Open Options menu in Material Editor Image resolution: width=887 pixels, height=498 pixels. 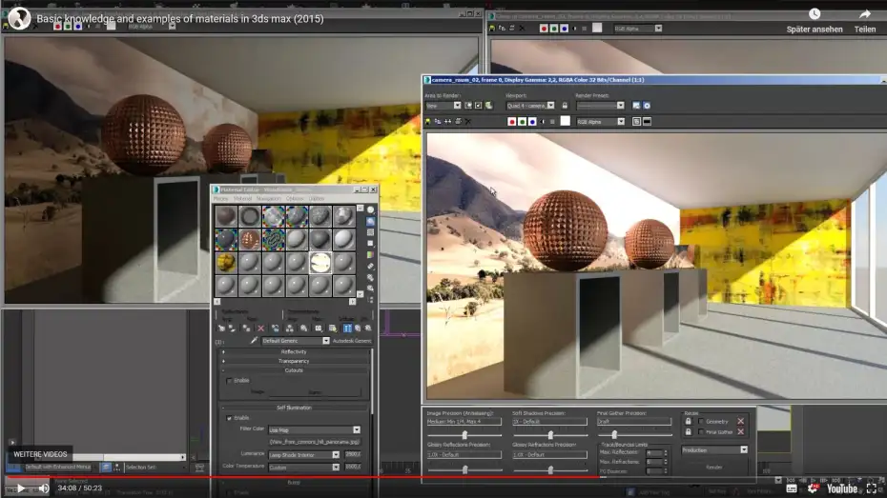[295, 199]
